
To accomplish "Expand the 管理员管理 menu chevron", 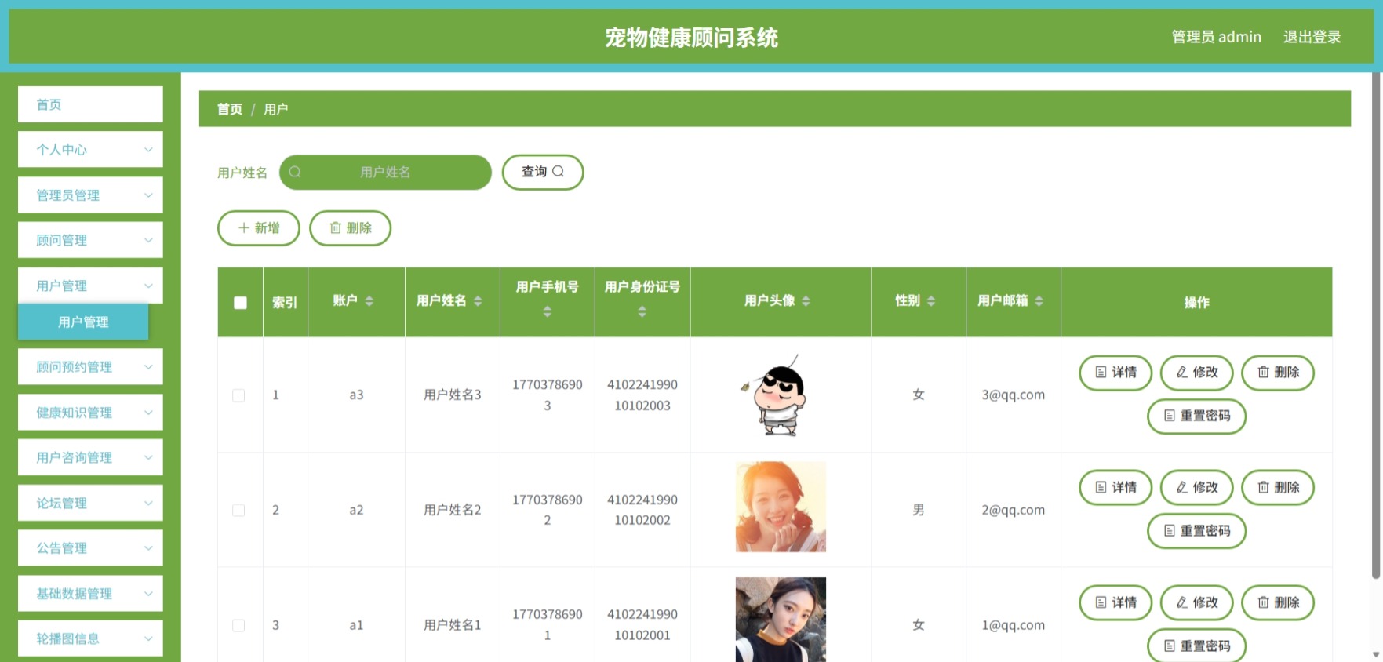I will pos(148,195).
